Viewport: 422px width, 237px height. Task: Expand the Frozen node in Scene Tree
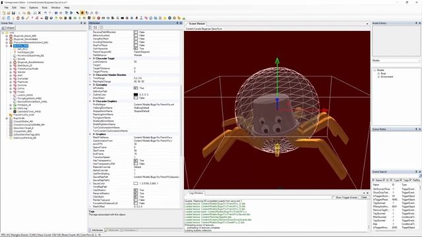click(11, 92)
